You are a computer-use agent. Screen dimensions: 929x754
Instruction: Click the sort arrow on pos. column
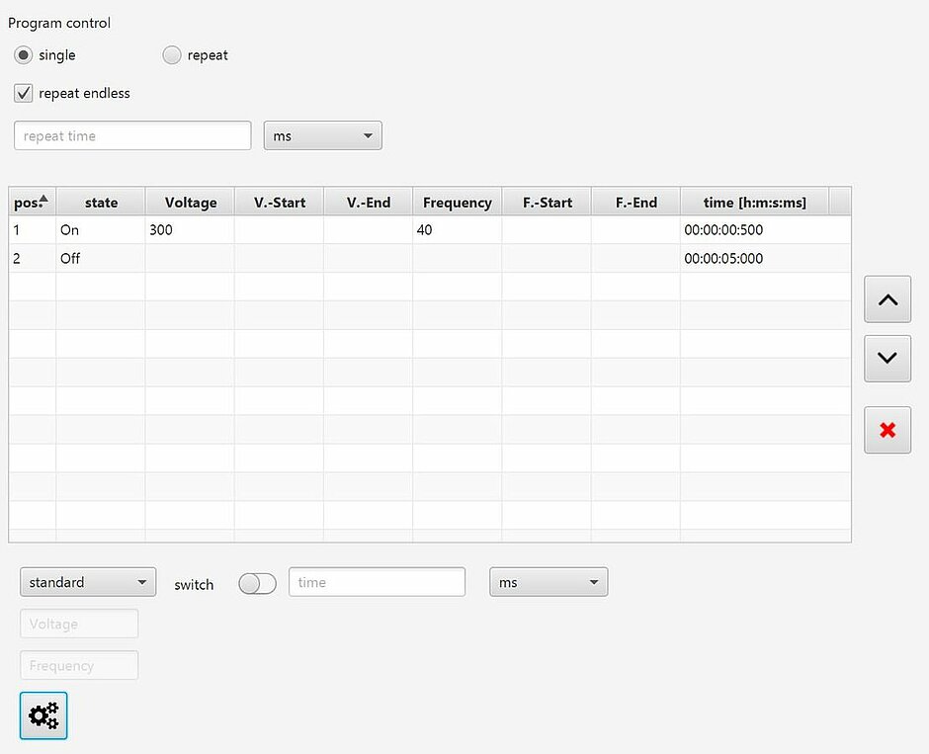(43, 199)
